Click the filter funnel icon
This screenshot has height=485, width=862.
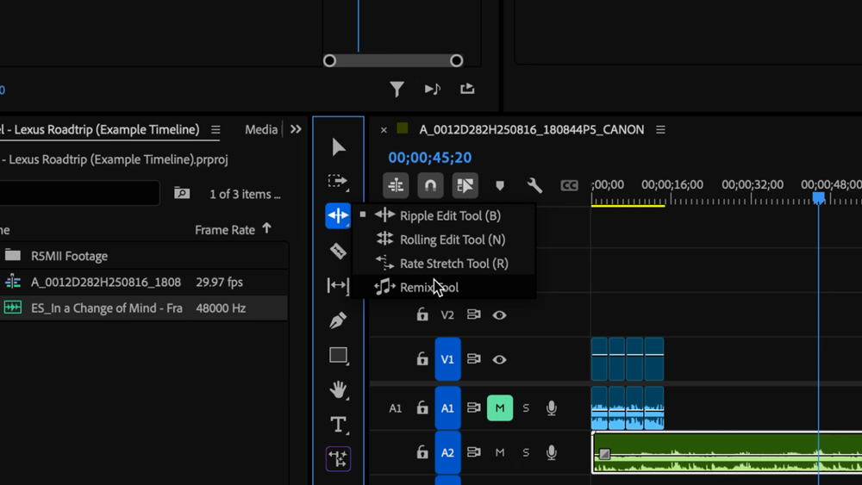397,89
